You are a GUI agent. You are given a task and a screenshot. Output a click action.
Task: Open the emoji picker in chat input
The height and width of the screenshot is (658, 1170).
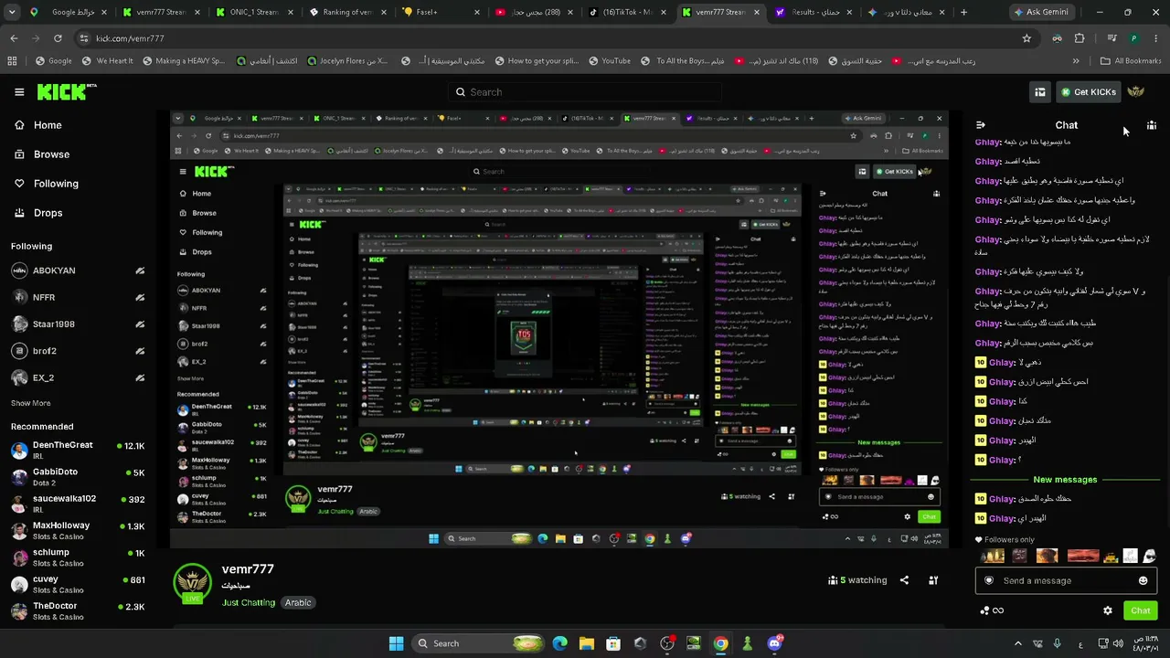click(1143, 580)
